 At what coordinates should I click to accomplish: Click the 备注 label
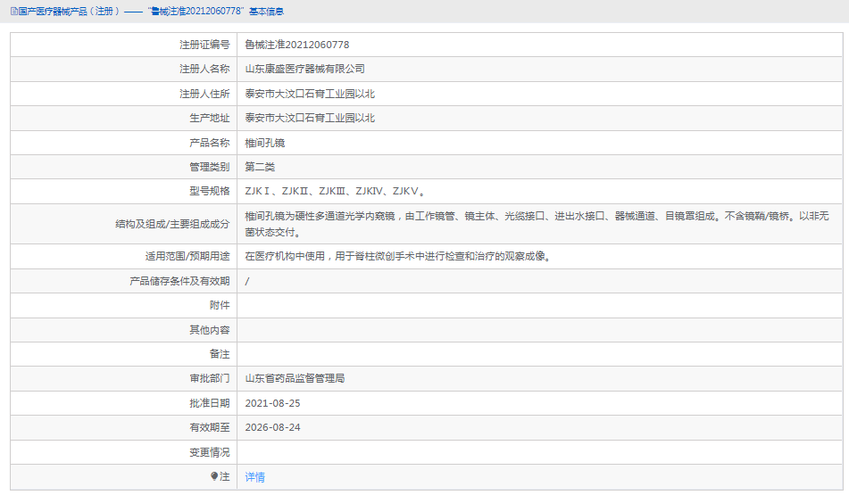pos(220,354)
